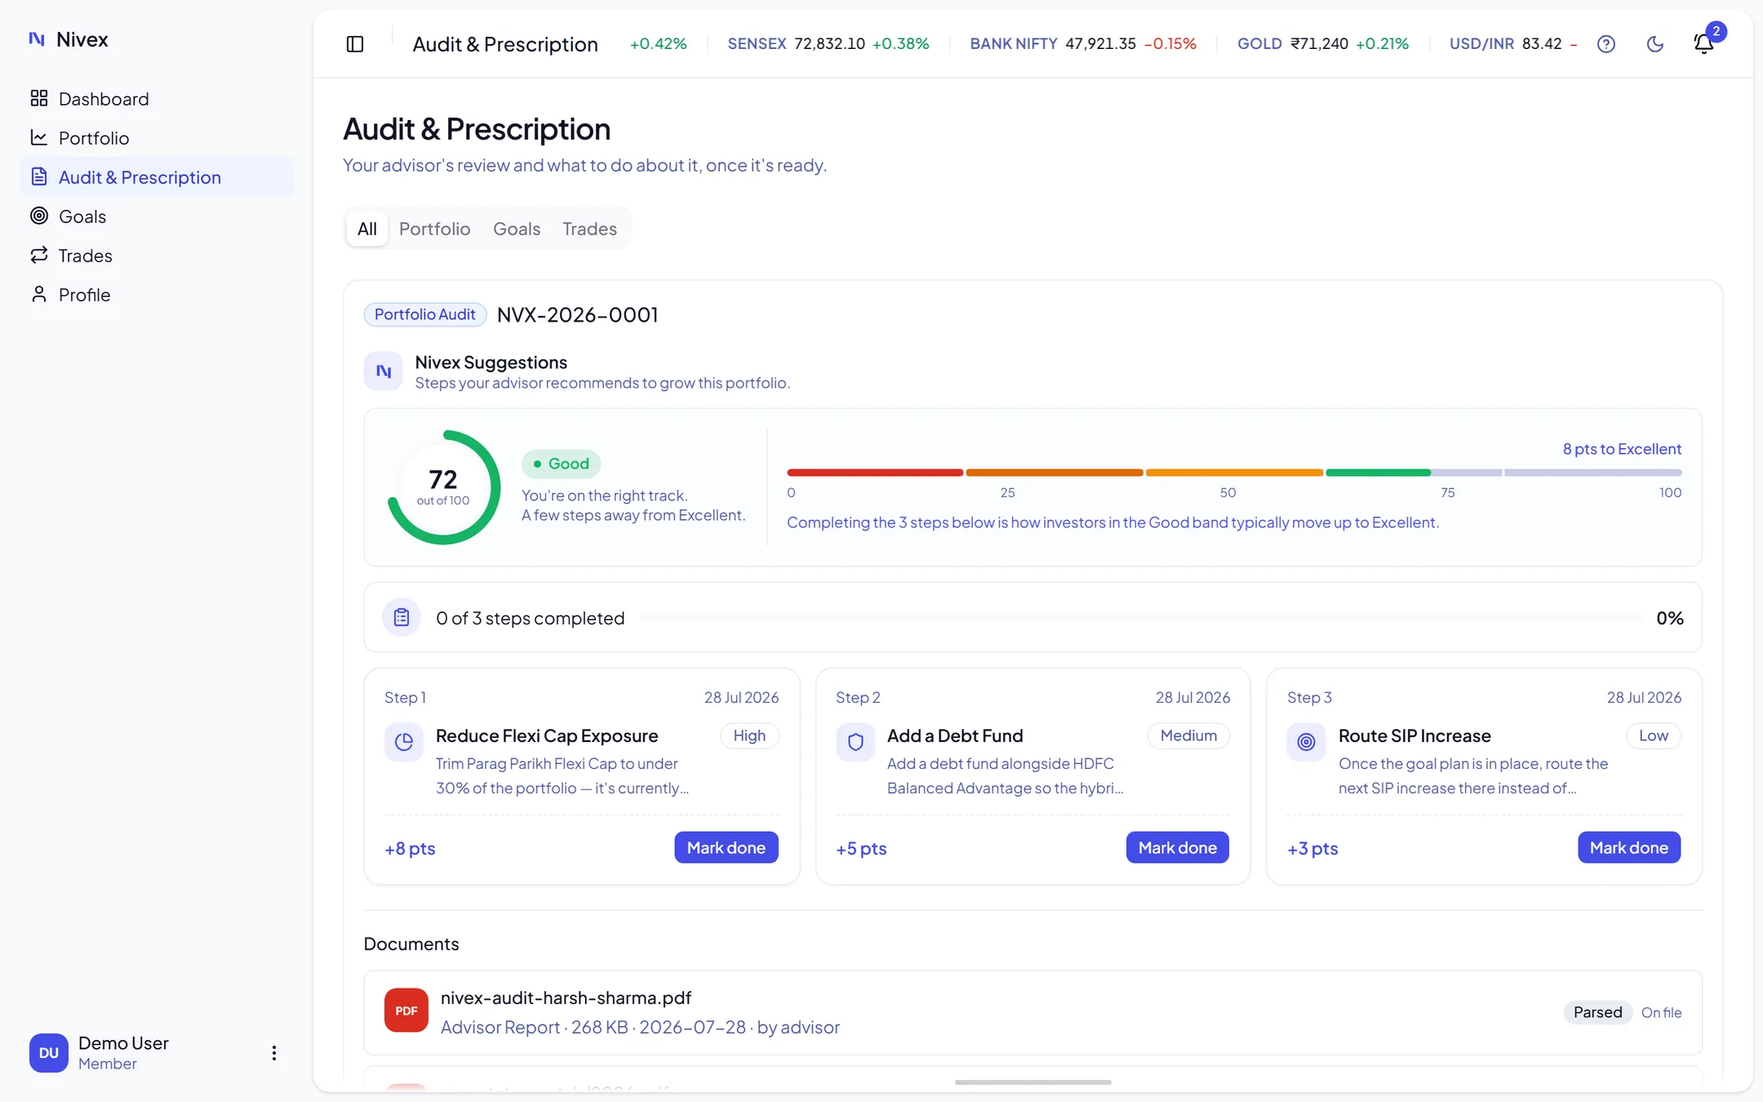This screenshot has width=1763, height=1102.
Task: Click the red PDF icon for nivex-audit-harsh-sharma.pdf
Action: click(406, 1011)
